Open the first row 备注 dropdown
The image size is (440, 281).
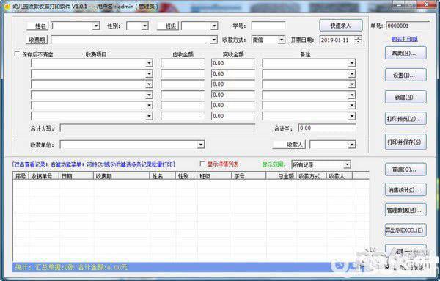pyautogui.click(x=352, y=63)
